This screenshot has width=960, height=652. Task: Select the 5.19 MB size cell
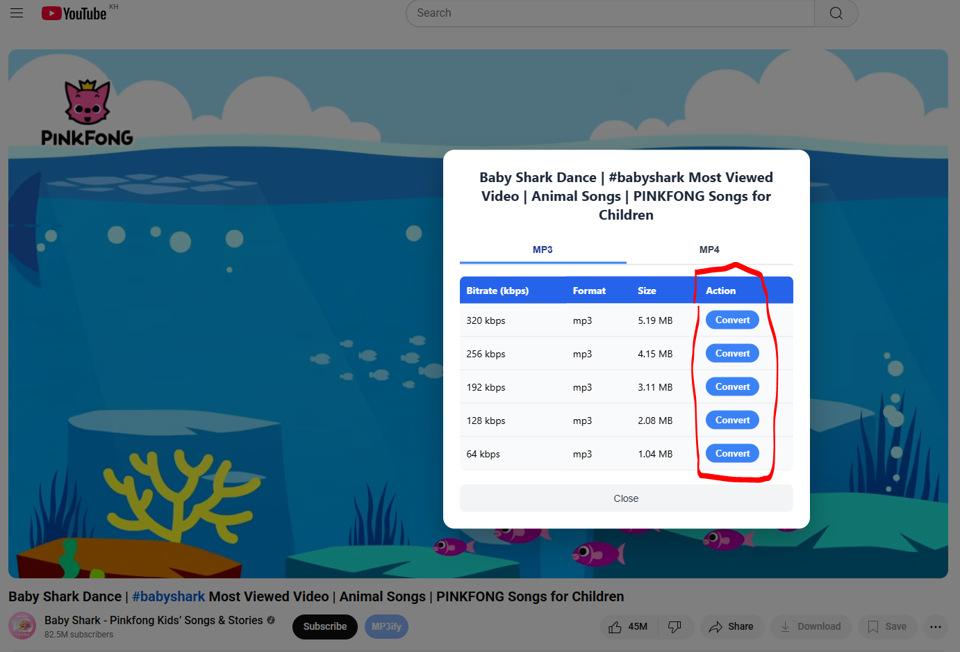[x=655, y=320]
